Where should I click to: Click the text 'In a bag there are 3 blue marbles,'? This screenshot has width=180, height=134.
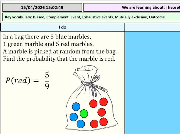pyautogui.click(x=47, y=37)
